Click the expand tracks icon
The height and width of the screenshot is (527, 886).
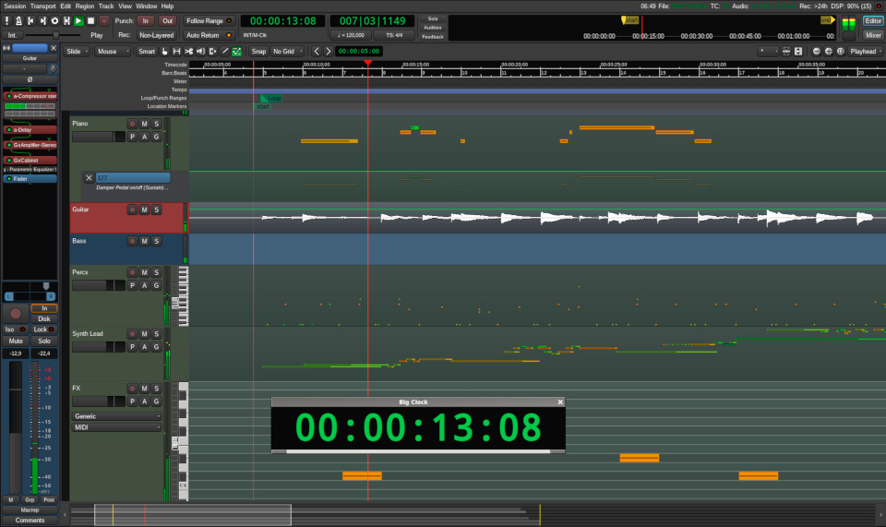click(797, 52)
